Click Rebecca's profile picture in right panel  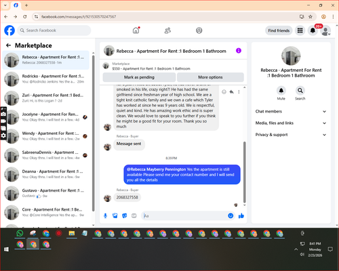291,56
